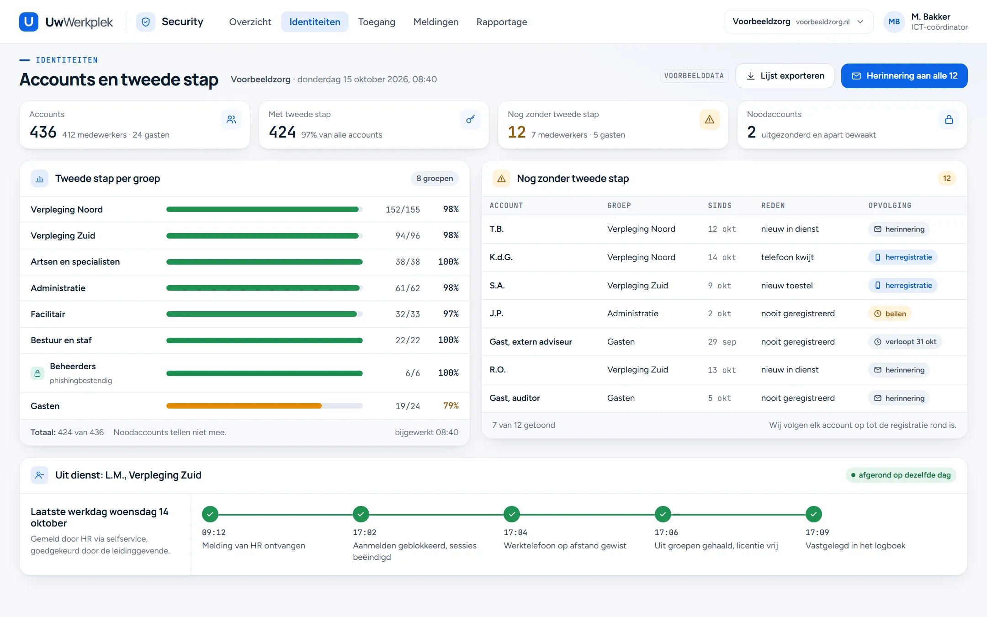Click the 17:09 Vastgelegd in logboek checkmark
The image size is (987, 617).
pos(814,514)
